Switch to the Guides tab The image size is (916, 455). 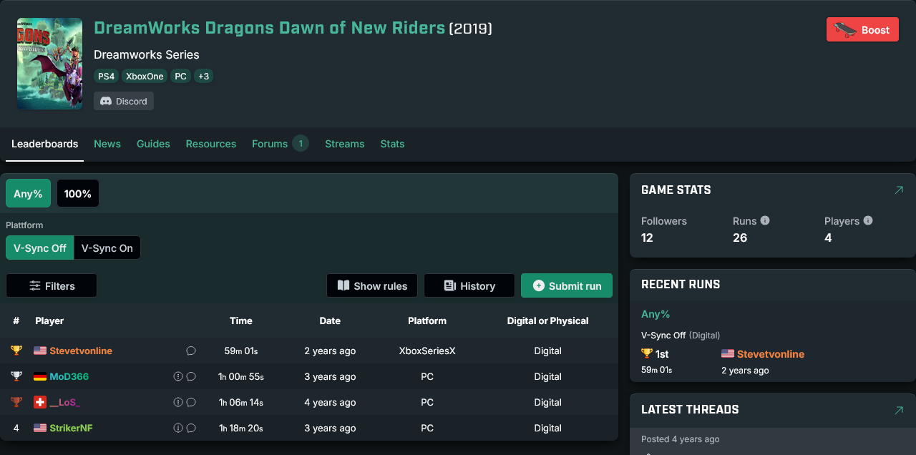coord(153,144)
